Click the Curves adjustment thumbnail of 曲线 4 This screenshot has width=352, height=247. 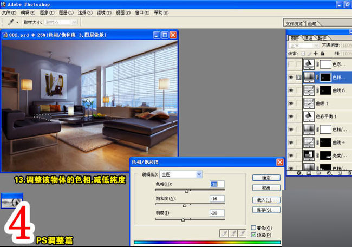tap(309, 142)
